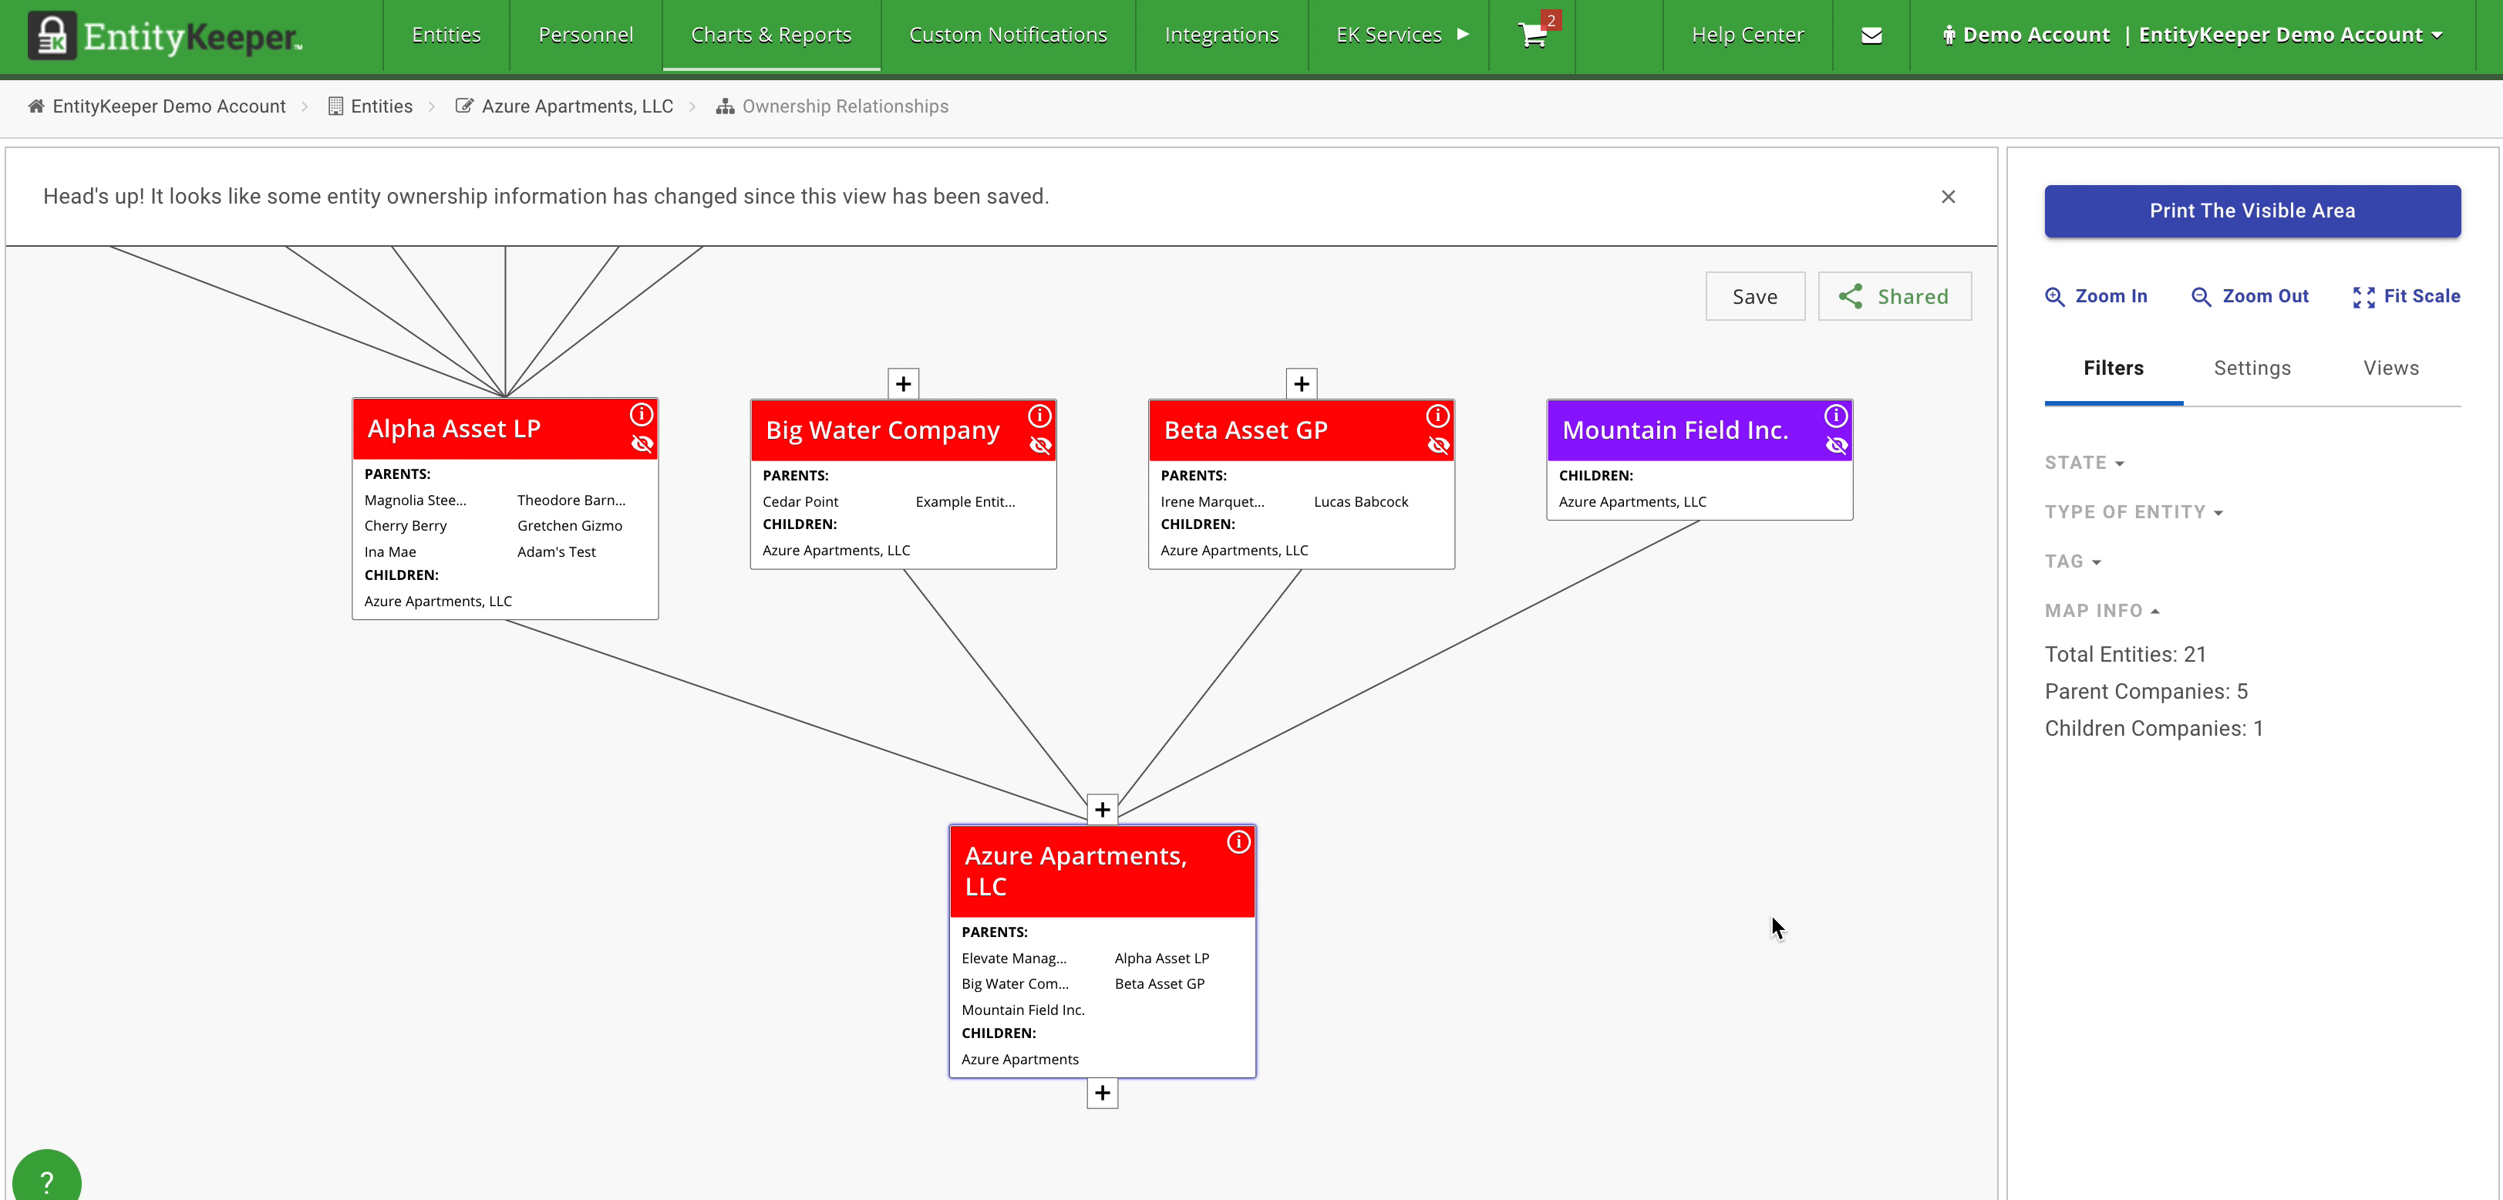Click the Shared button
This screenshot has width=2503, height=1200.
[1895, 296]
